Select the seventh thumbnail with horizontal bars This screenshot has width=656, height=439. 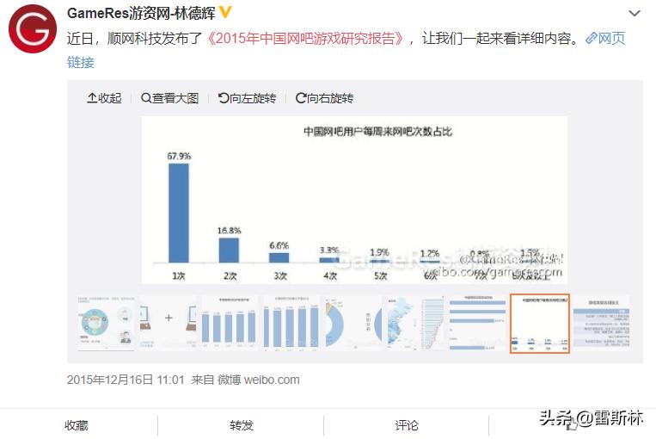[x=477, y=323]
